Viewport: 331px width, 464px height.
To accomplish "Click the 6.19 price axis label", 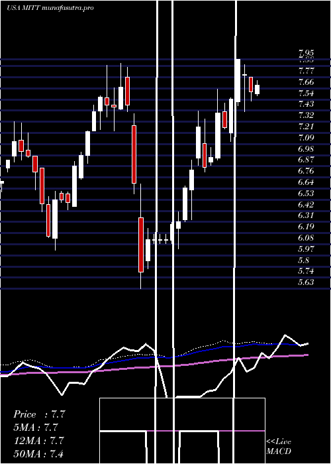I will pos(306,227).
